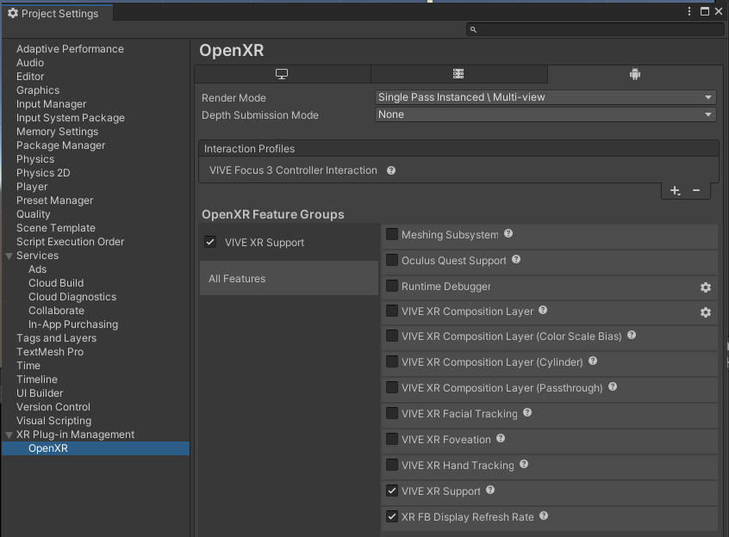Uncheck VIVE XR Support in feature list

click(x=392, y=491)
